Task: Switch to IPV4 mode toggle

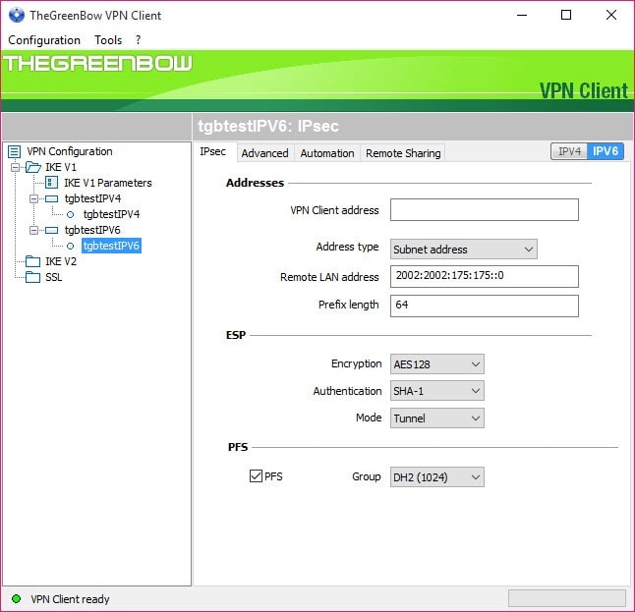Action: 569,151
